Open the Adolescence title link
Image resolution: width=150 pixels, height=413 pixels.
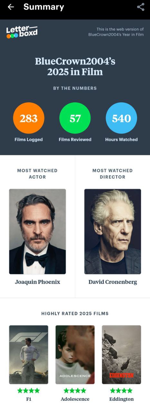click(75, 399)
